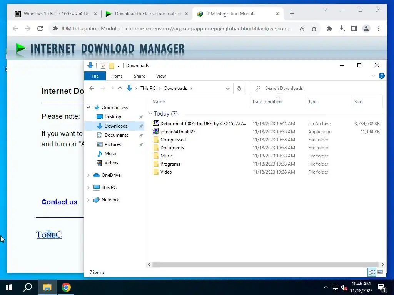The height and width of the screenshot is (295, 394).
Task: Click Chrome Extensions puzzle icon
Action: [329, 28]
